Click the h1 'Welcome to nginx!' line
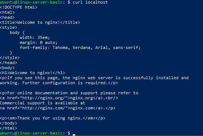The image size is (203, 136). [x=32, y=73]
